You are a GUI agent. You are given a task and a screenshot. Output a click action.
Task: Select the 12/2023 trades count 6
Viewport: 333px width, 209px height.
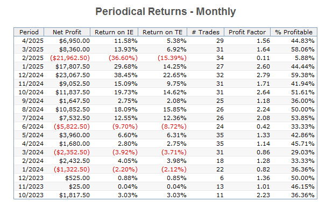[x=222, y=178]
